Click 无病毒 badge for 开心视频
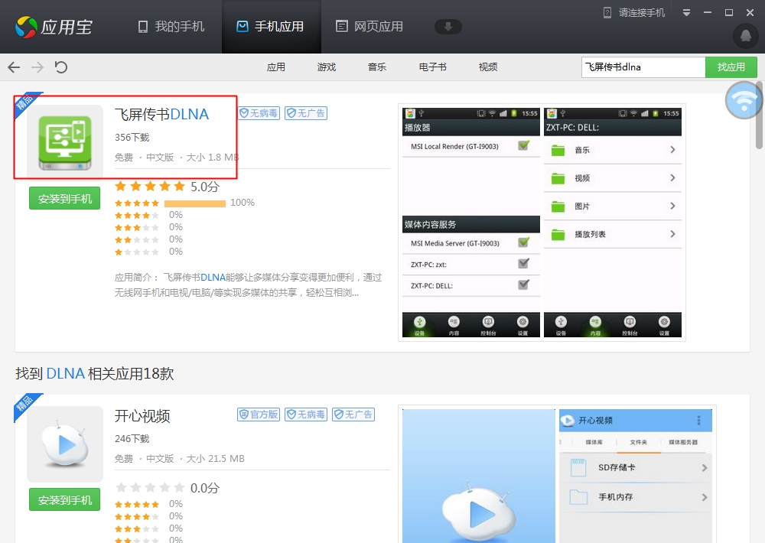The width and height of the screenshot is (765, 543). click(x=306, y=415)
